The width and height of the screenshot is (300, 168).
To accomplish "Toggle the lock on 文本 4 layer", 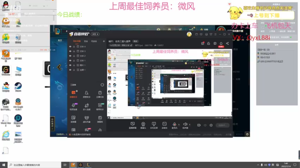I will click(74, 46).
